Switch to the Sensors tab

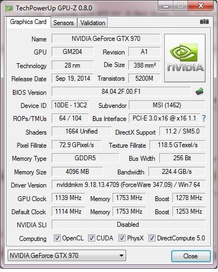[64, 23]
